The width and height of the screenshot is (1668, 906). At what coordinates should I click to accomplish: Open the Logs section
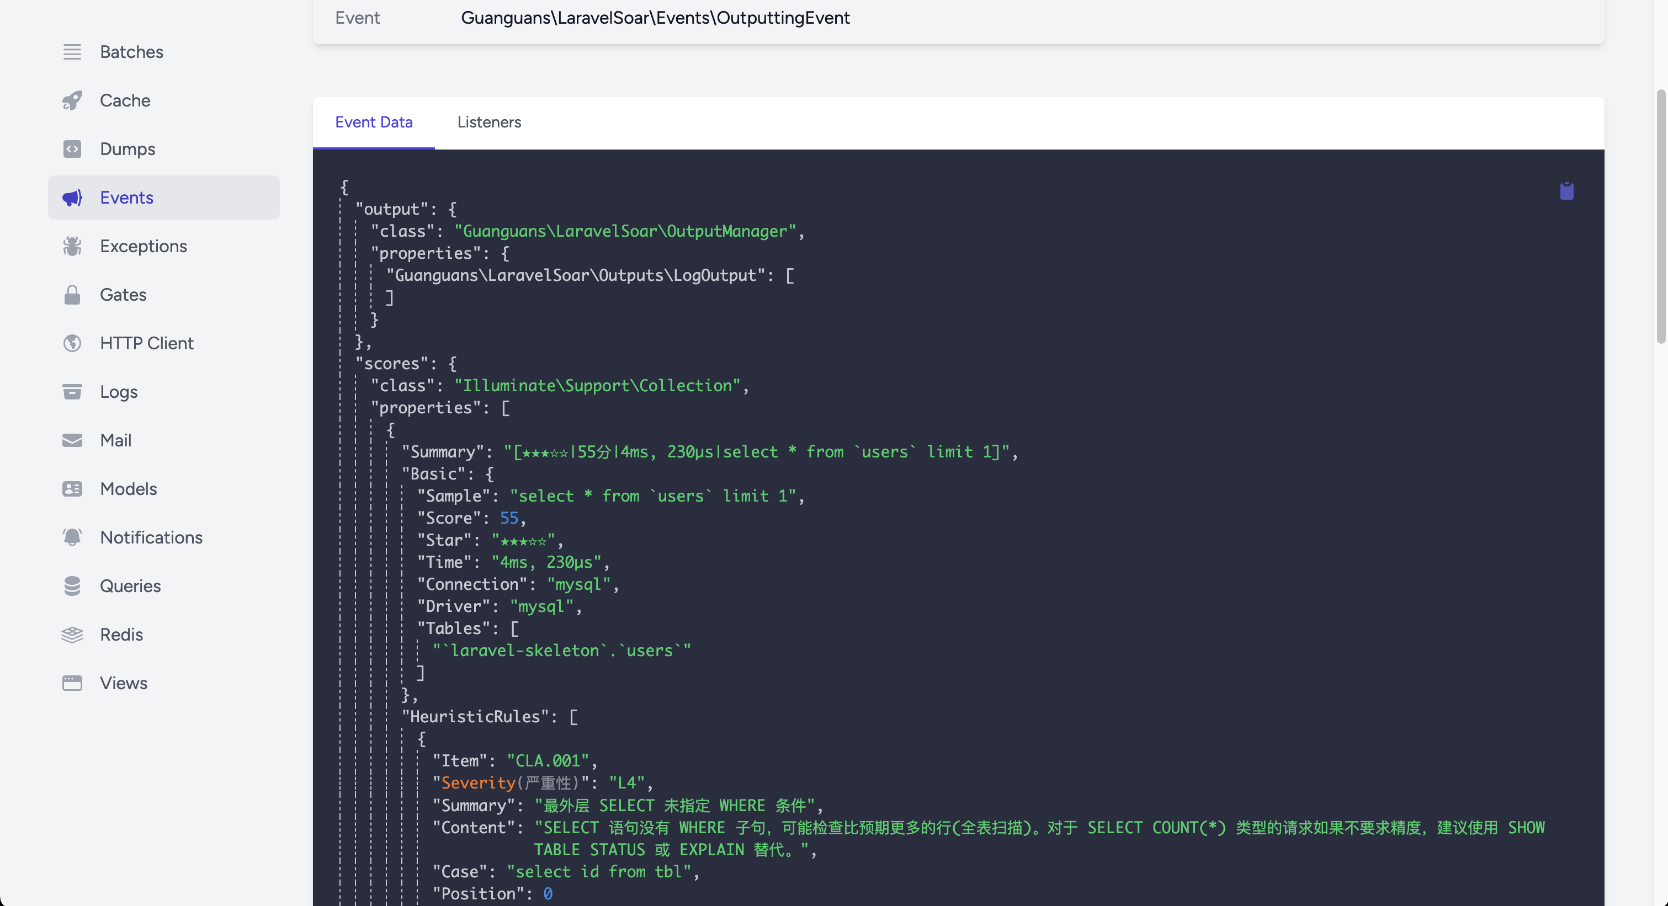click(119, 392)
